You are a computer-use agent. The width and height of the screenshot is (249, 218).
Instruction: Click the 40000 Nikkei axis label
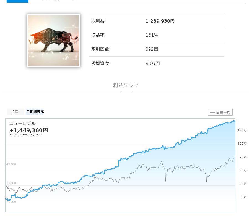tap(11, 164)
